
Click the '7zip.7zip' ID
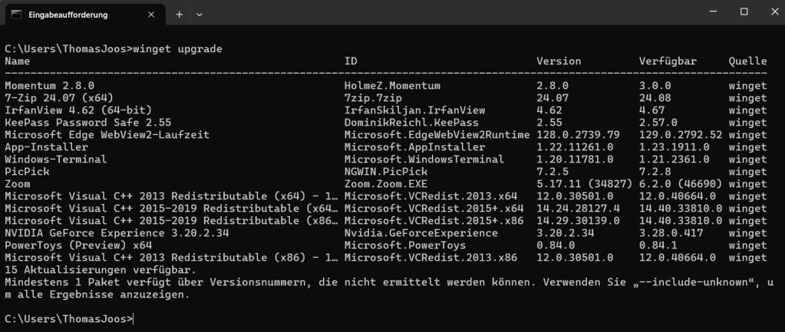click(x=373, y=98)
